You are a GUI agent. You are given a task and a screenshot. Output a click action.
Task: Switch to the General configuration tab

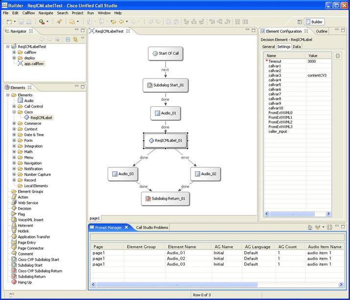coord(268,46)
